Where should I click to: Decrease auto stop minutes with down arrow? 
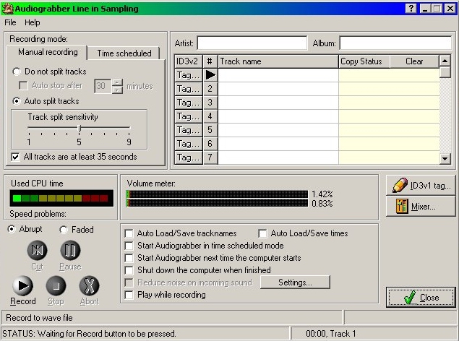(x=117, y=90)
